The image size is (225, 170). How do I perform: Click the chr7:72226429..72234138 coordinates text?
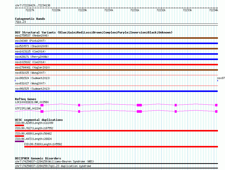click(33, 6)
